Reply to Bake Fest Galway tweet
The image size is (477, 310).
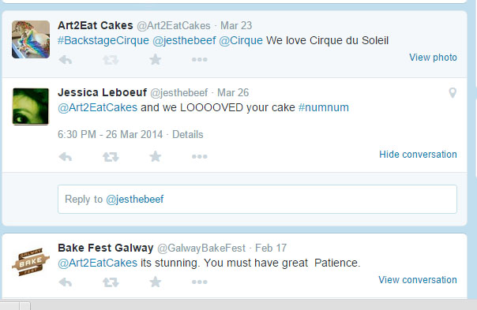click(66, 282)
